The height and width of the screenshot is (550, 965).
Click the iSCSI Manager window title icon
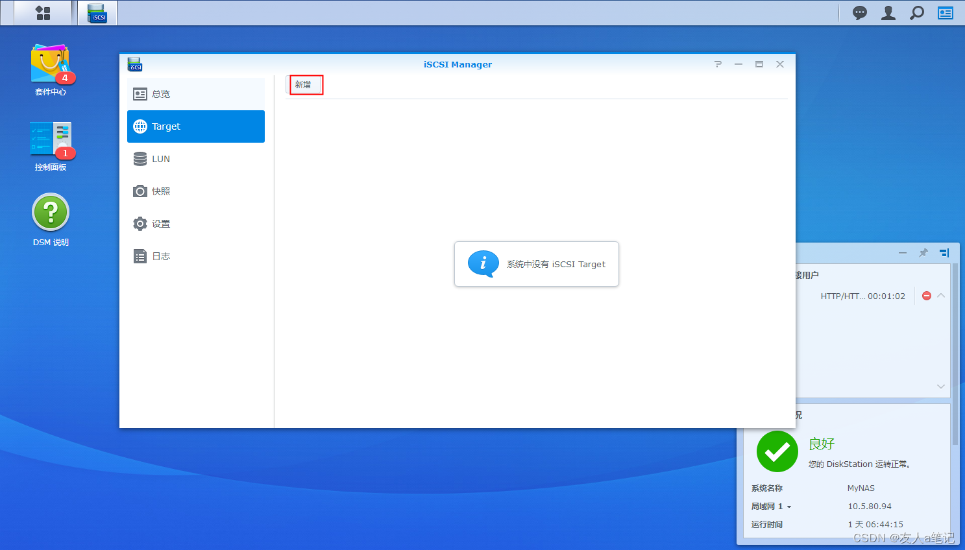click(x=135, y=64)
